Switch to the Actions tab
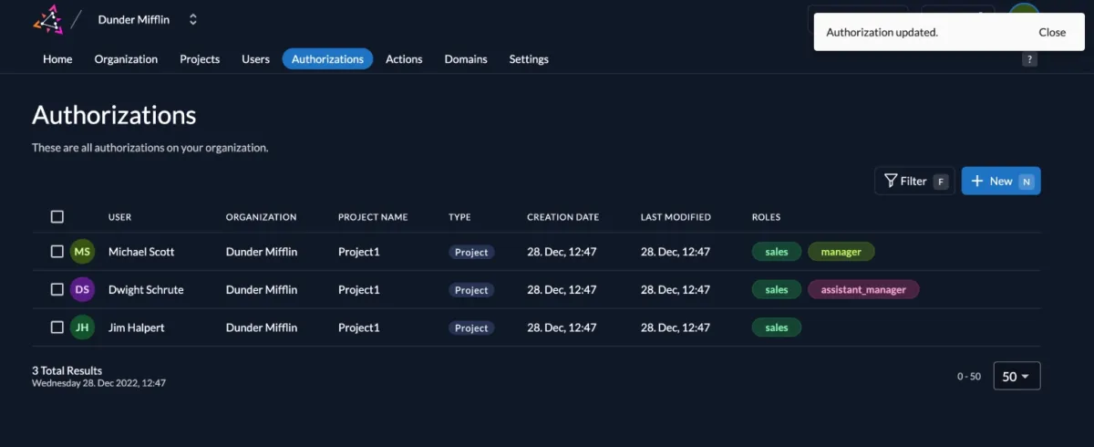1094x447 pixels. click(x=404, y=59)
